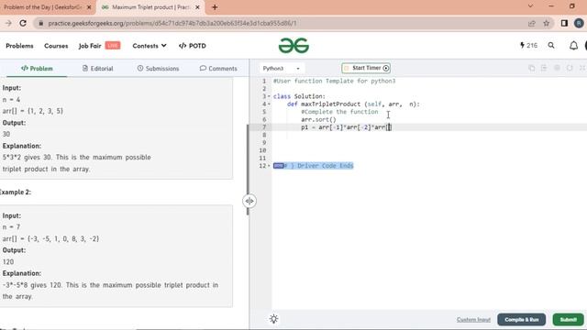The height and width of the screenshot is (330, 587).
Task: Open the Custom Input link
Action: point(473,320)
